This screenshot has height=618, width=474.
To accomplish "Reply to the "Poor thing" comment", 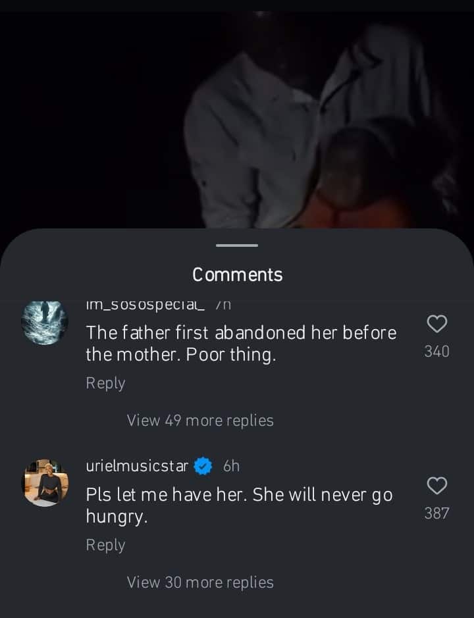I will click(x=105, y=383).
